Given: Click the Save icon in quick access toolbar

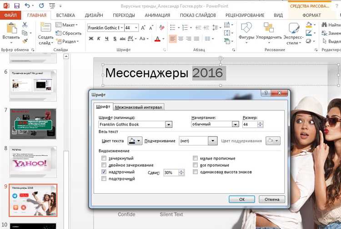Looking at the screenshot, I should click(16, 5).
